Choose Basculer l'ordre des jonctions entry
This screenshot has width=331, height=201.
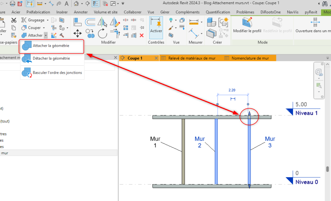point(52,73)
